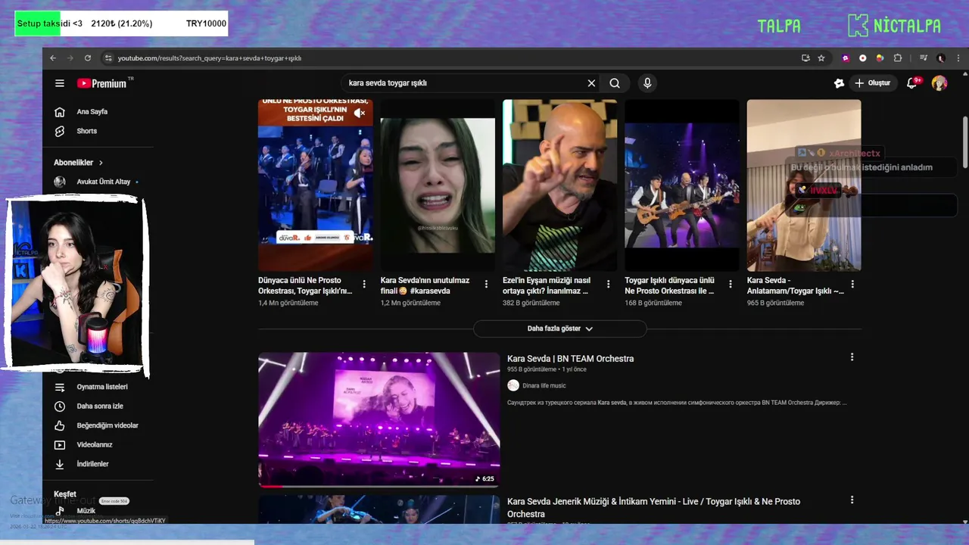The height and width of the screenshot is (545, 969).
Task: Click the sparkle icon left of Oluştur
Action: click(839, 83)
